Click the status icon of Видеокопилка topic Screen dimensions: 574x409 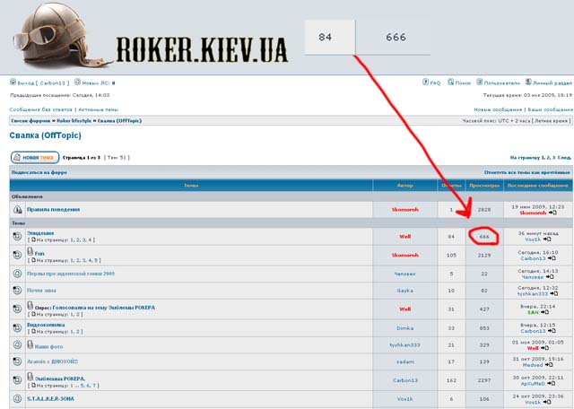[17, 327]
